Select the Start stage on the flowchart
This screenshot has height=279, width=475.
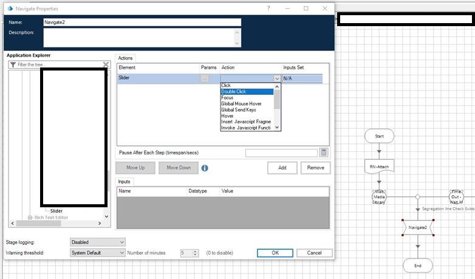(x=379, y=136)
